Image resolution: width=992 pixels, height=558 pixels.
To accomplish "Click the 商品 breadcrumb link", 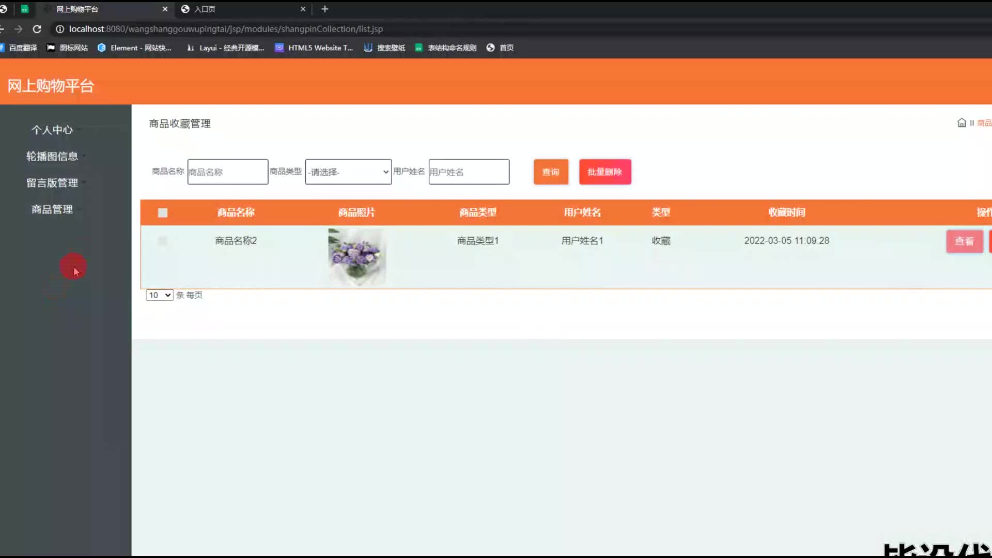I will pyautogui.click(x=984, y=123).
